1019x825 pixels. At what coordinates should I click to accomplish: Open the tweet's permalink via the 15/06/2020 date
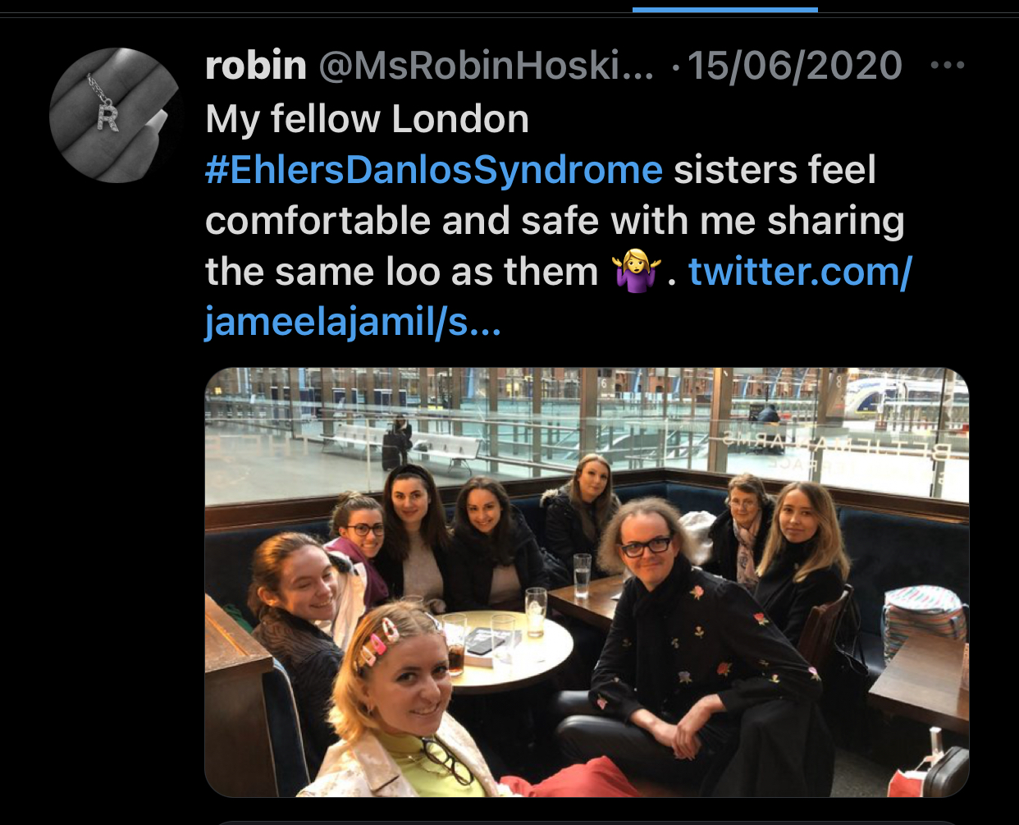coord(794,66)
